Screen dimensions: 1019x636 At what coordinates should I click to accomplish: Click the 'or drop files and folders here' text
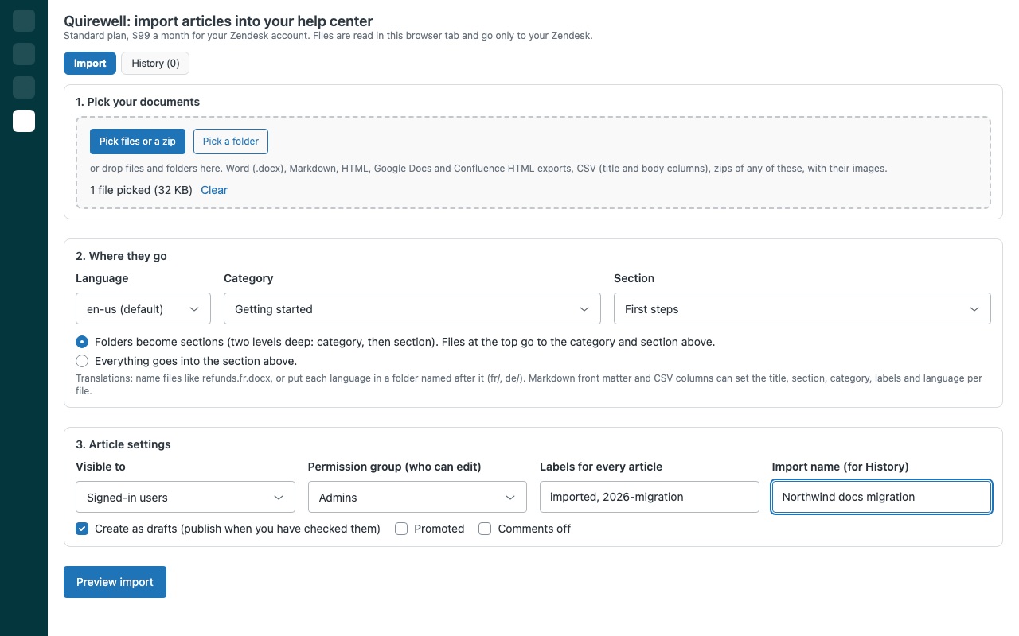(488, 169)
